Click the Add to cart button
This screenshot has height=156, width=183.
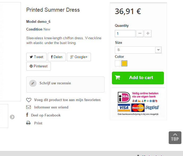point(138,78)
